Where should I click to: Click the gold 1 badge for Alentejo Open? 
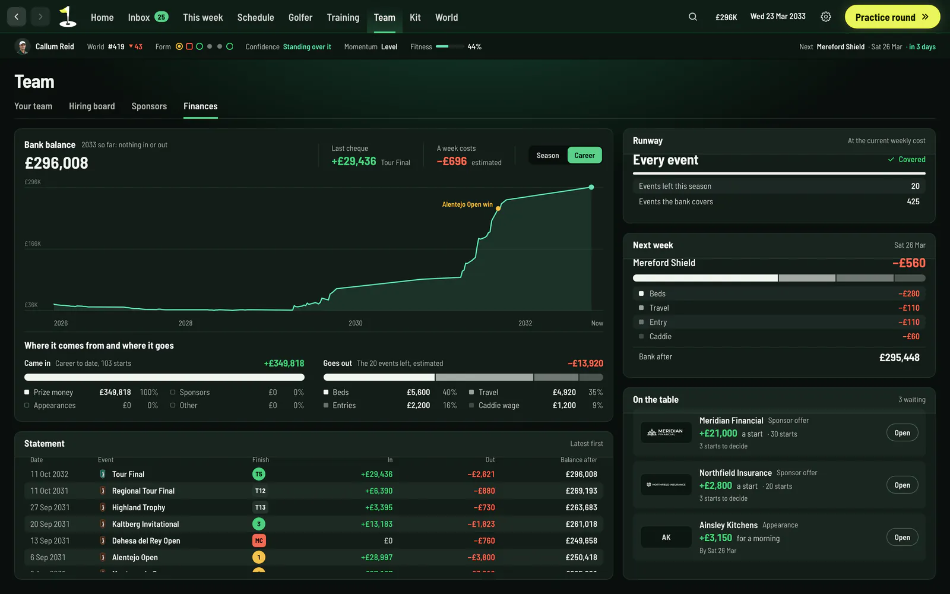[x=259, y=557]
